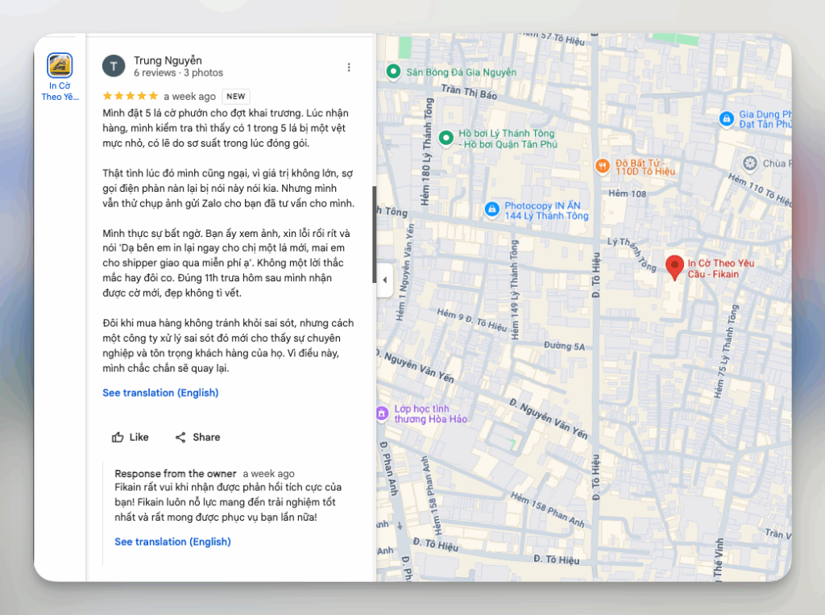Click the Trần Thị Báo street label
This screenshot has width=825, height=615.
click(469, 92)
